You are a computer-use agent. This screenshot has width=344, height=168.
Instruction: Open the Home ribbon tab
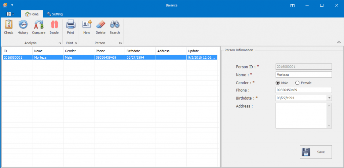point(32,14)
